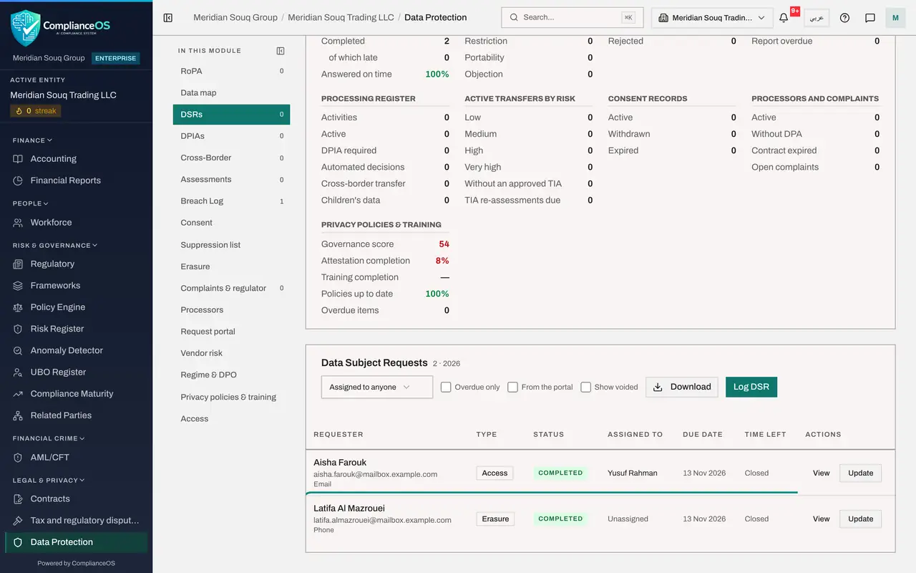Enable the From the portal checkbox
Viewport: 916px width, 573px height.
tap(512, 387)
